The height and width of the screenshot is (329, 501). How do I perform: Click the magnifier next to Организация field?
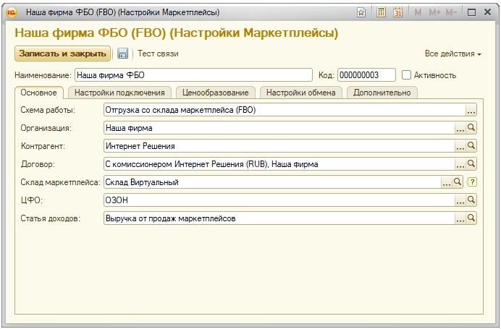coord(471,128)
